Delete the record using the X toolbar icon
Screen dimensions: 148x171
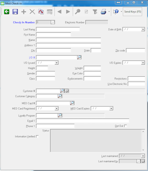click(x=32, y=12)
